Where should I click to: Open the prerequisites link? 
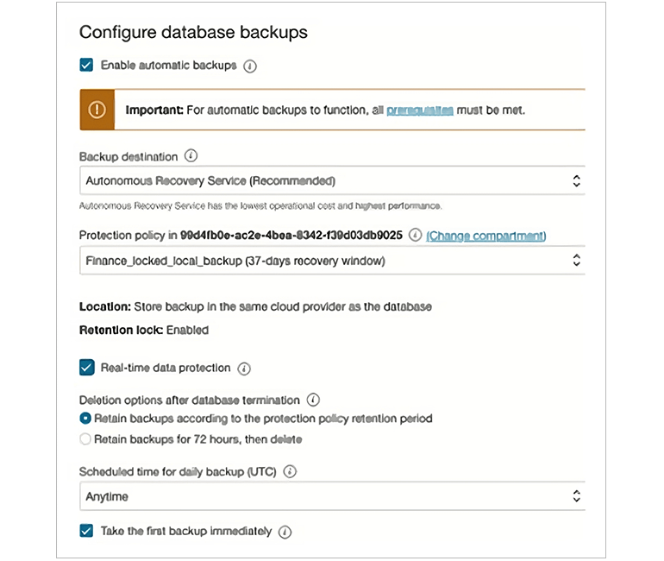pos(420,110)
